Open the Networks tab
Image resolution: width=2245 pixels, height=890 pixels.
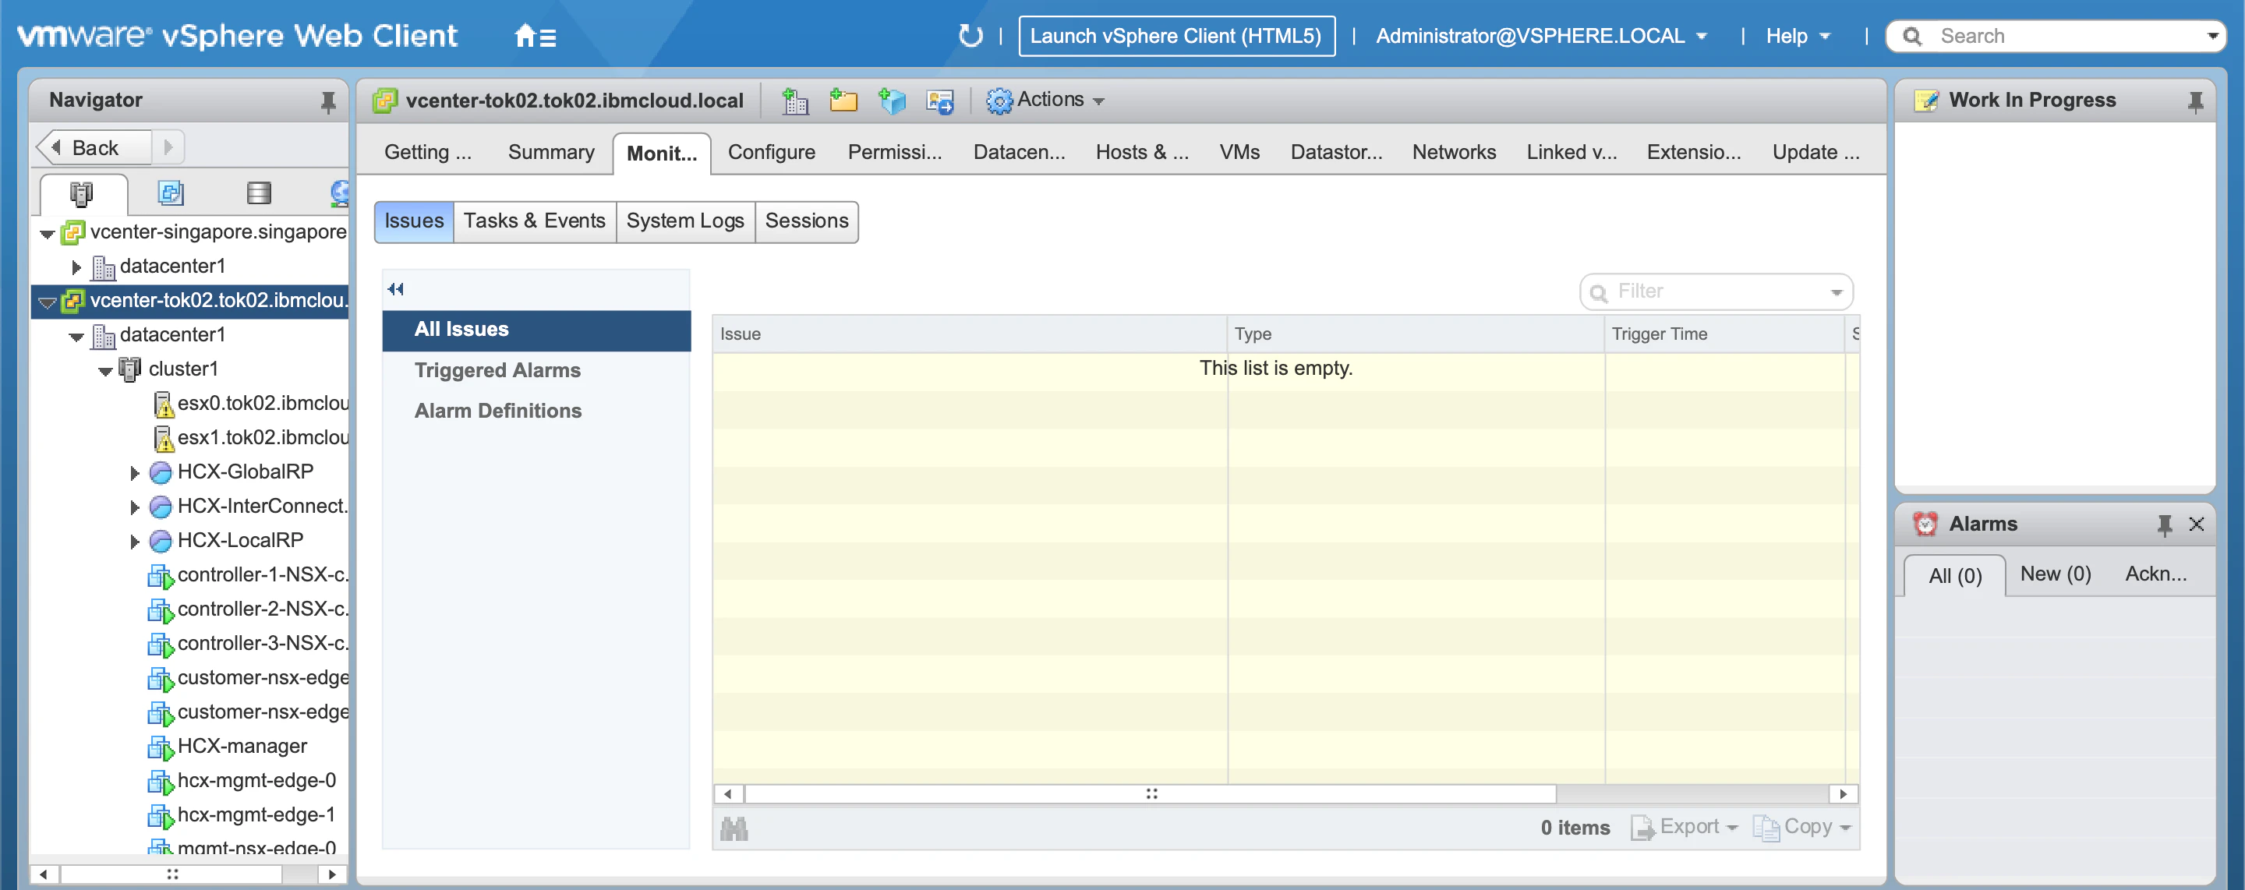point(1454,153)
